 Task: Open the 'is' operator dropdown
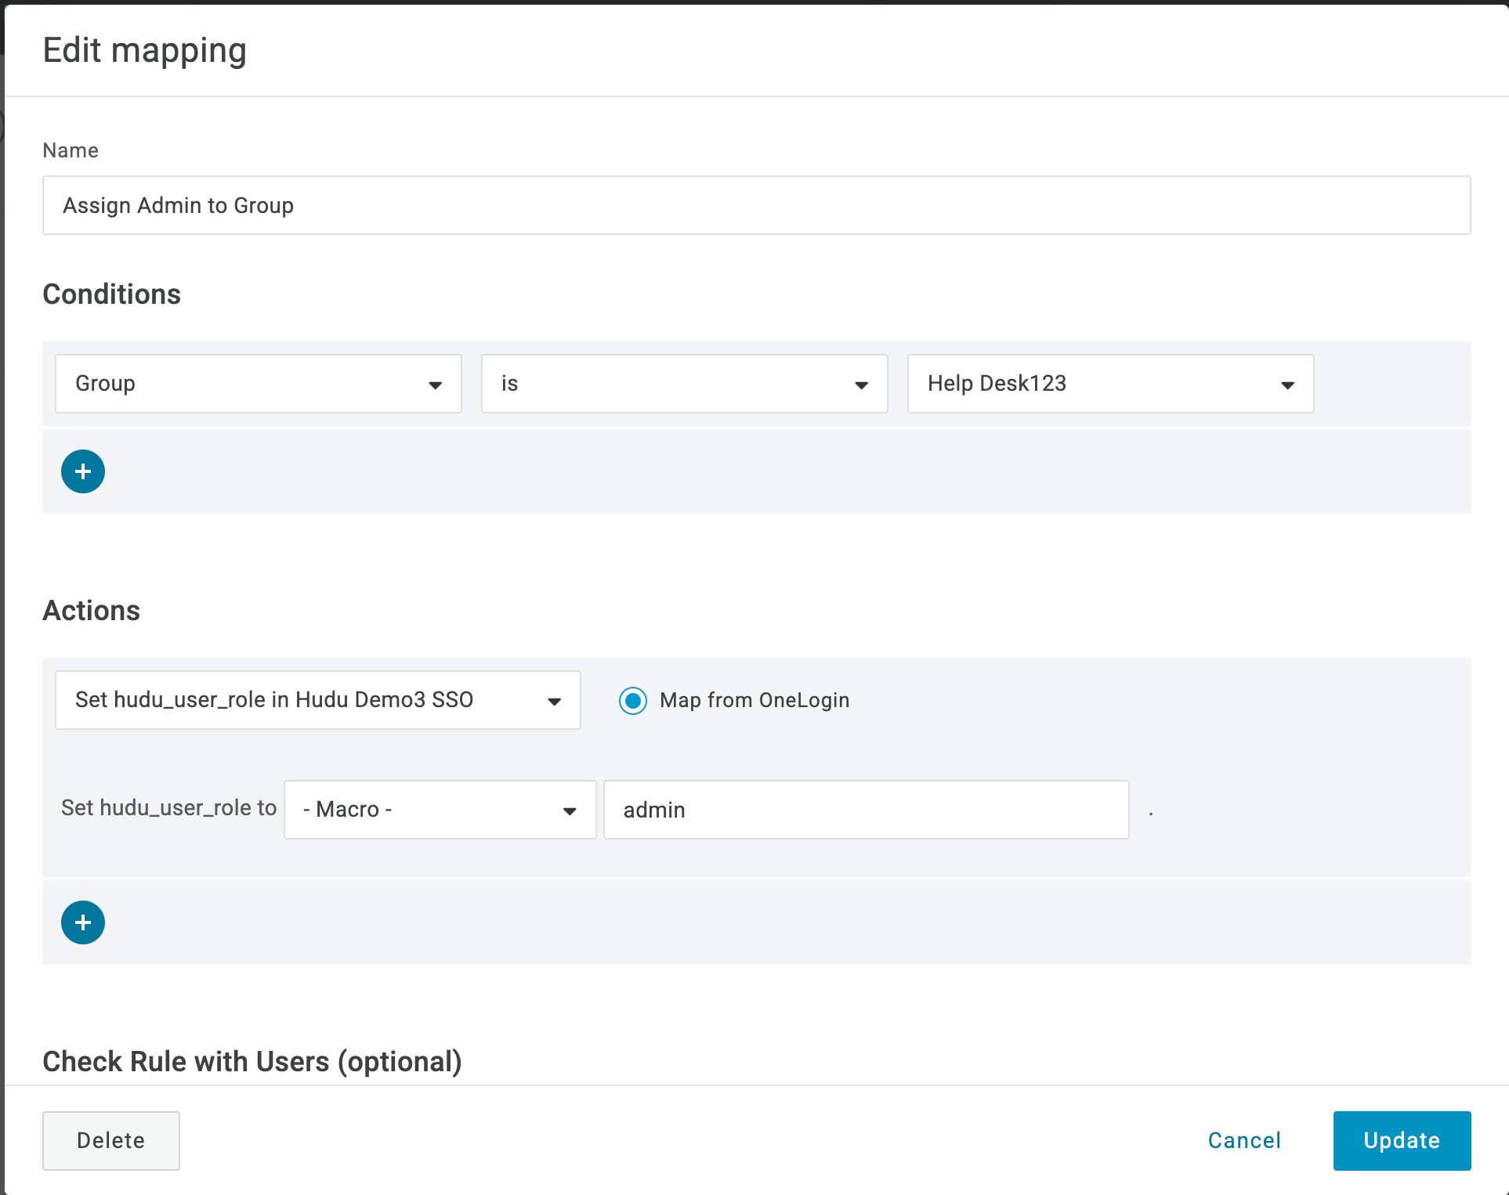[x=685, y=384]
